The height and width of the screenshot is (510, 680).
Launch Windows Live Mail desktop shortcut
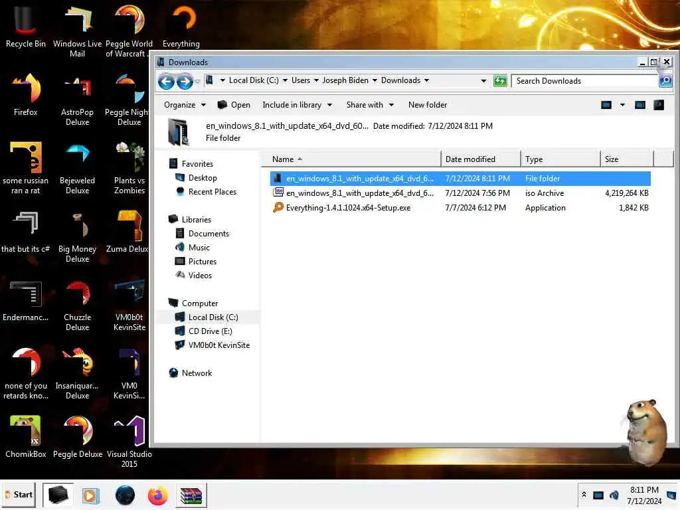(x=77, y=32)
